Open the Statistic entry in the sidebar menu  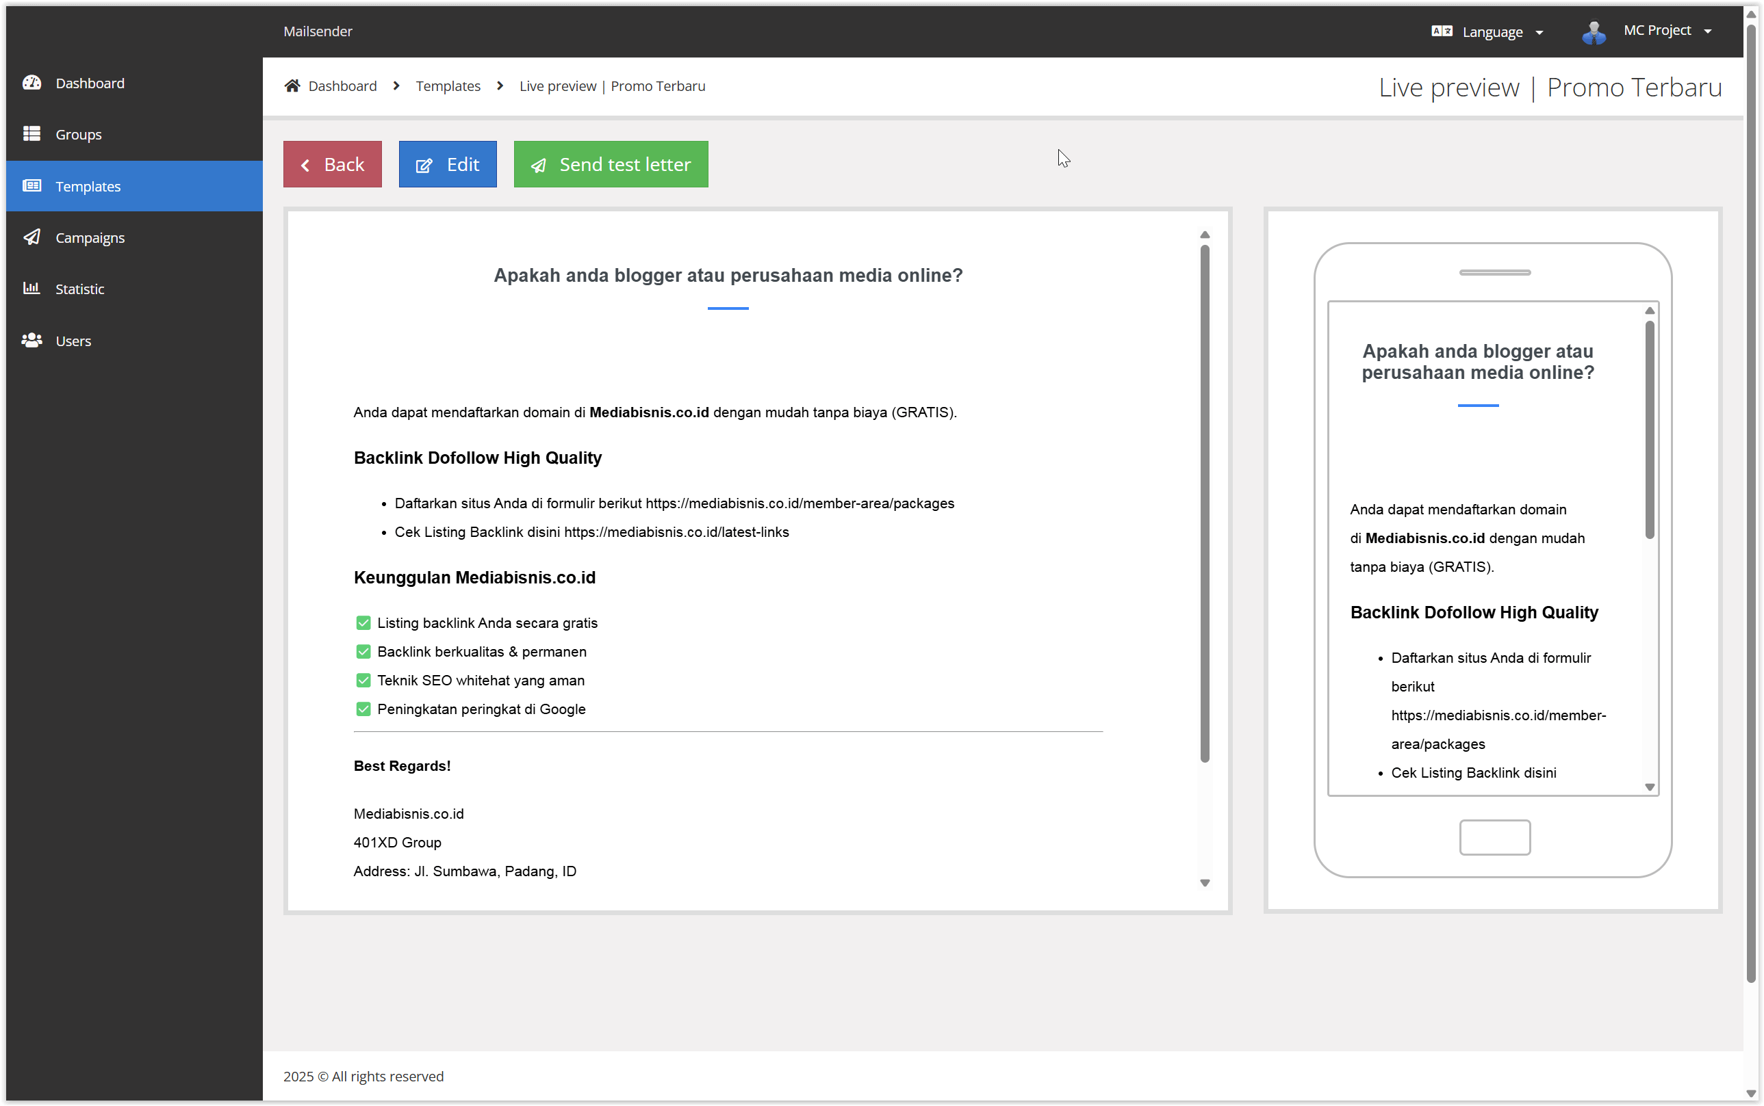(x=81, y=288)
